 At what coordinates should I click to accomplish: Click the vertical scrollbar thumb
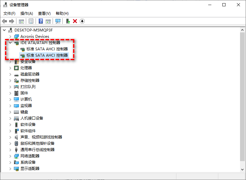pyautogui.click(x=243, y=97)
